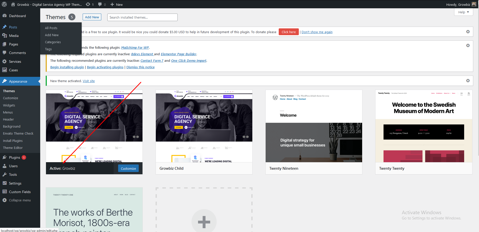
Task: Click the Dashboard gauge icon
Action: tap(5, 16)
